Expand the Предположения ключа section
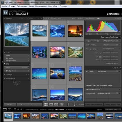The image size is (122, 122). pos(120,89)
